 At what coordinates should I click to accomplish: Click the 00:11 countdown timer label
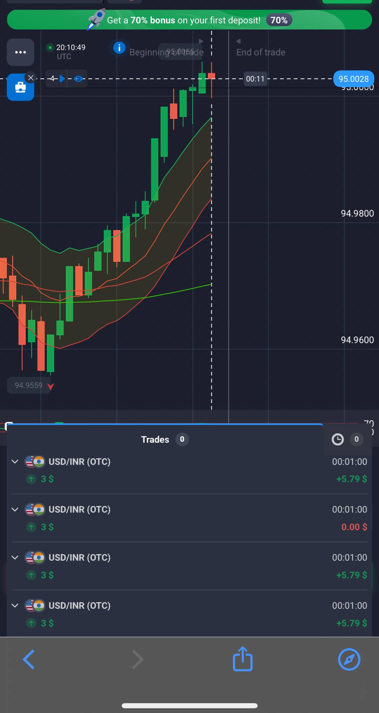tap(255, 79)
